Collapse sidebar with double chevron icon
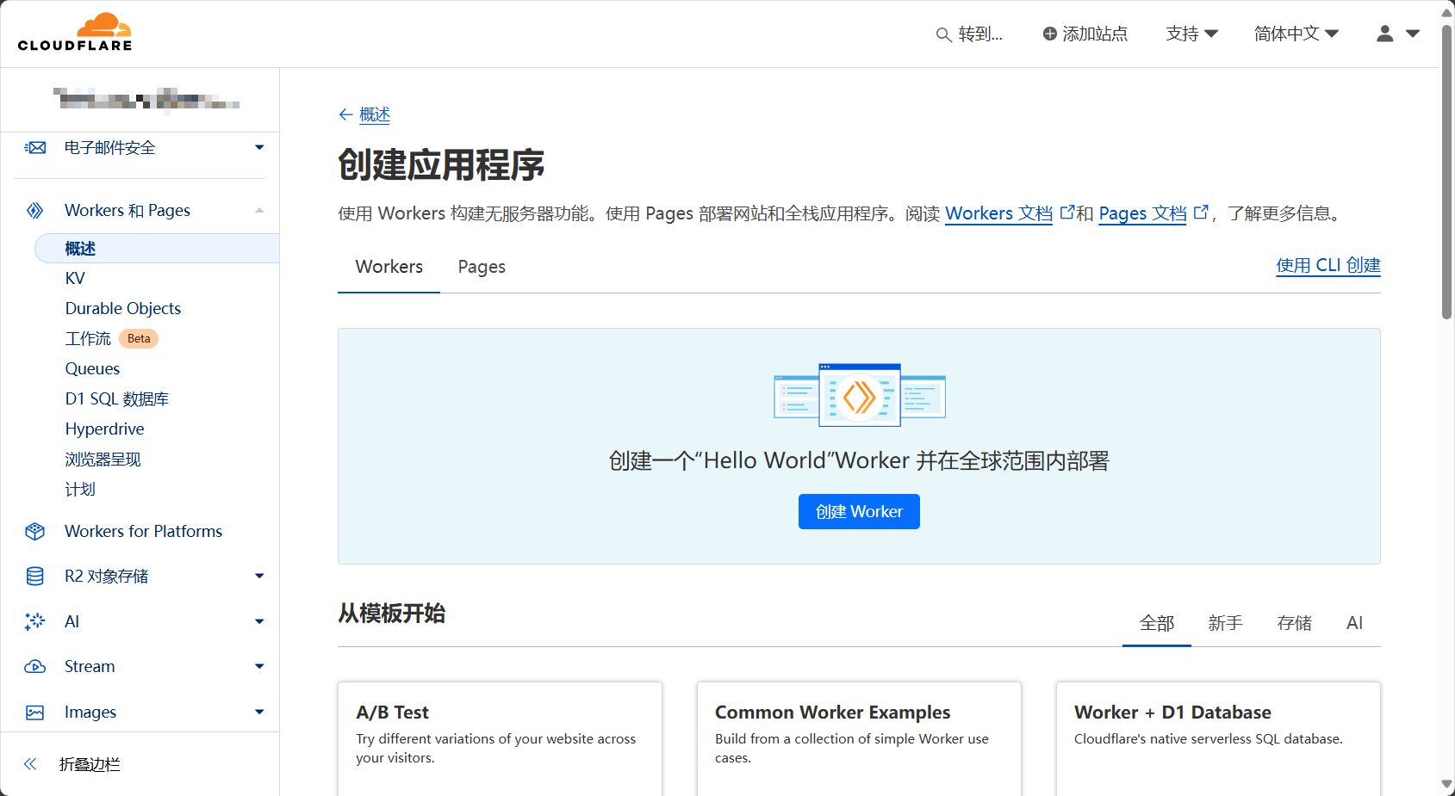This screenshot has height=796, width=1455. tap(30, 764)
